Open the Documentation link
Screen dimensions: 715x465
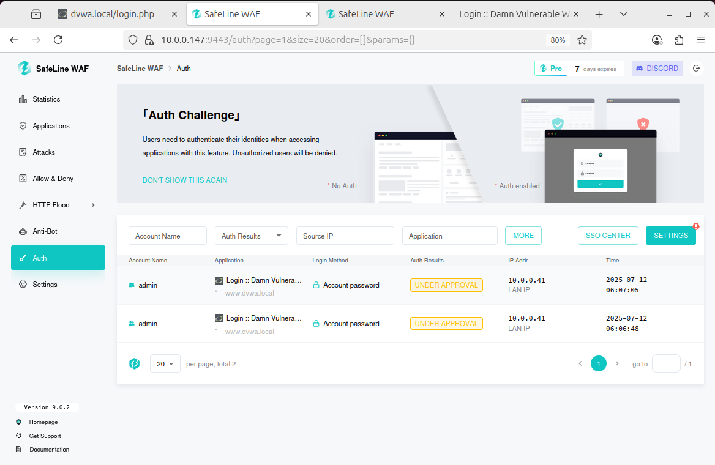[49, 450]
